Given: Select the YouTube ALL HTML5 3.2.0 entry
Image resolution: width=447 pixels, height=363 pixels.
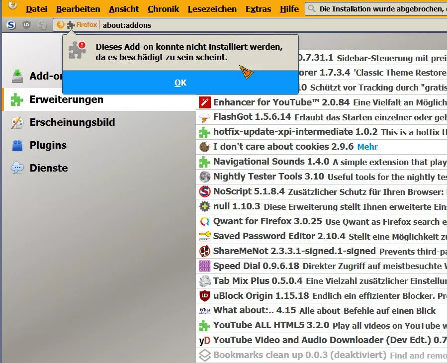Looking at the screenshot, I should pyautogui.click(x=322, y=326).
